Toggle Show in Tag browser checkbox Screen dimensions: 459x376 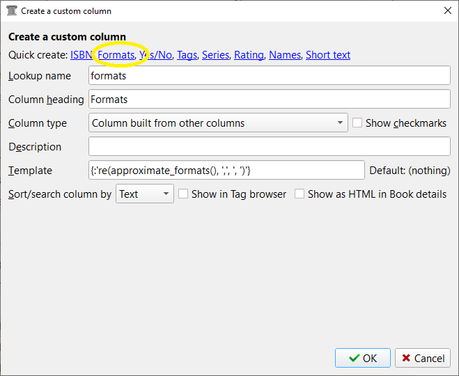pyautogui.click(x=184, y=194)
